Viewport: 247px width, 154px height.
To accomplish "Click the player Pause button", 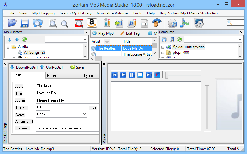I will pos(131,75).
